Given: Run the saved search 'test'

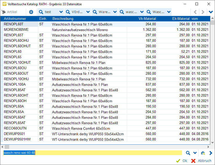Looking at the screenshot, I should tap(48, 12).
